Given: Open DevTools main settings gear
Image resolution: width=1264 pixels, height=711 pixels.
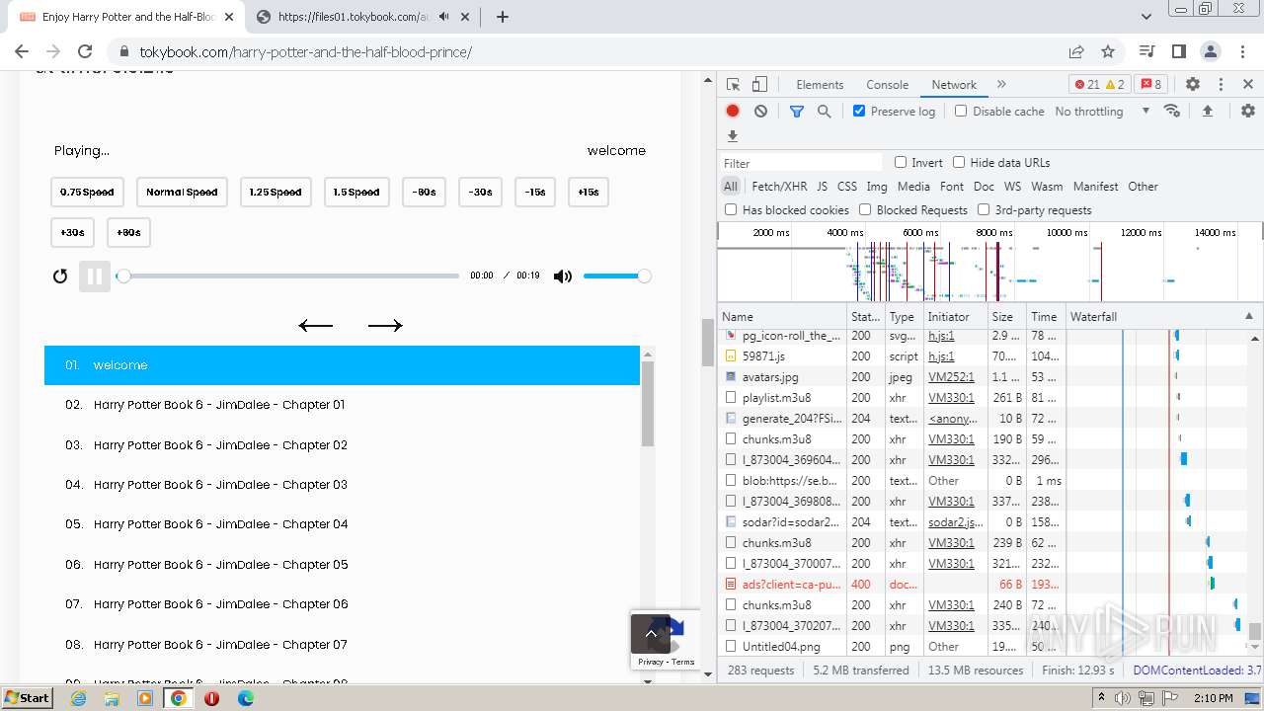Looking at the screenshot, I should pyautogui.click(x=1193, y=85).
